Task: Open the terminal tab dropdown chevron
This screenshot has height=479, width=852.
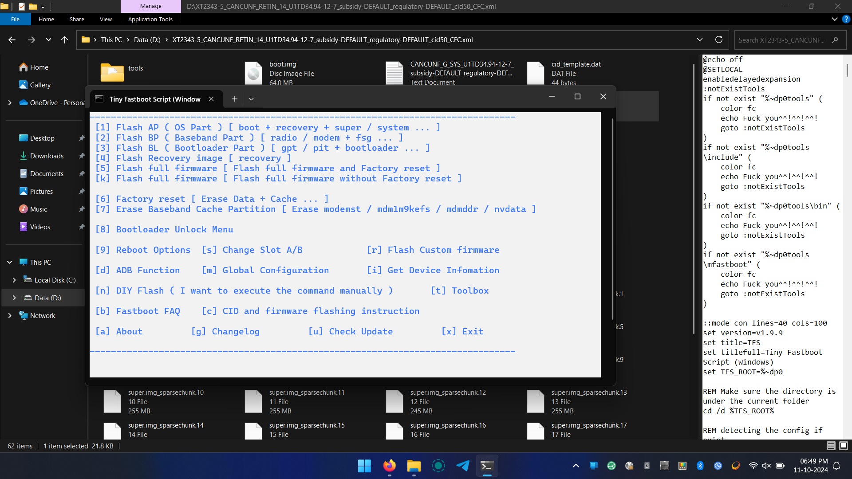Action: click(251, 98)
